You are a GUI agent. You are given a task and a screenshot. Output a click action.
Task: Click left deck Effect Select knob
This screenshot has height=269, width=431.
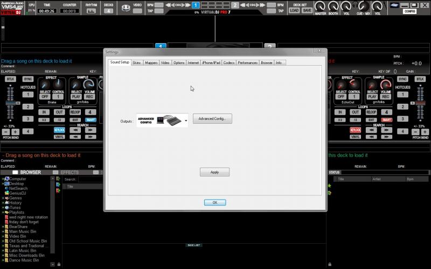(x=44, y=85)
